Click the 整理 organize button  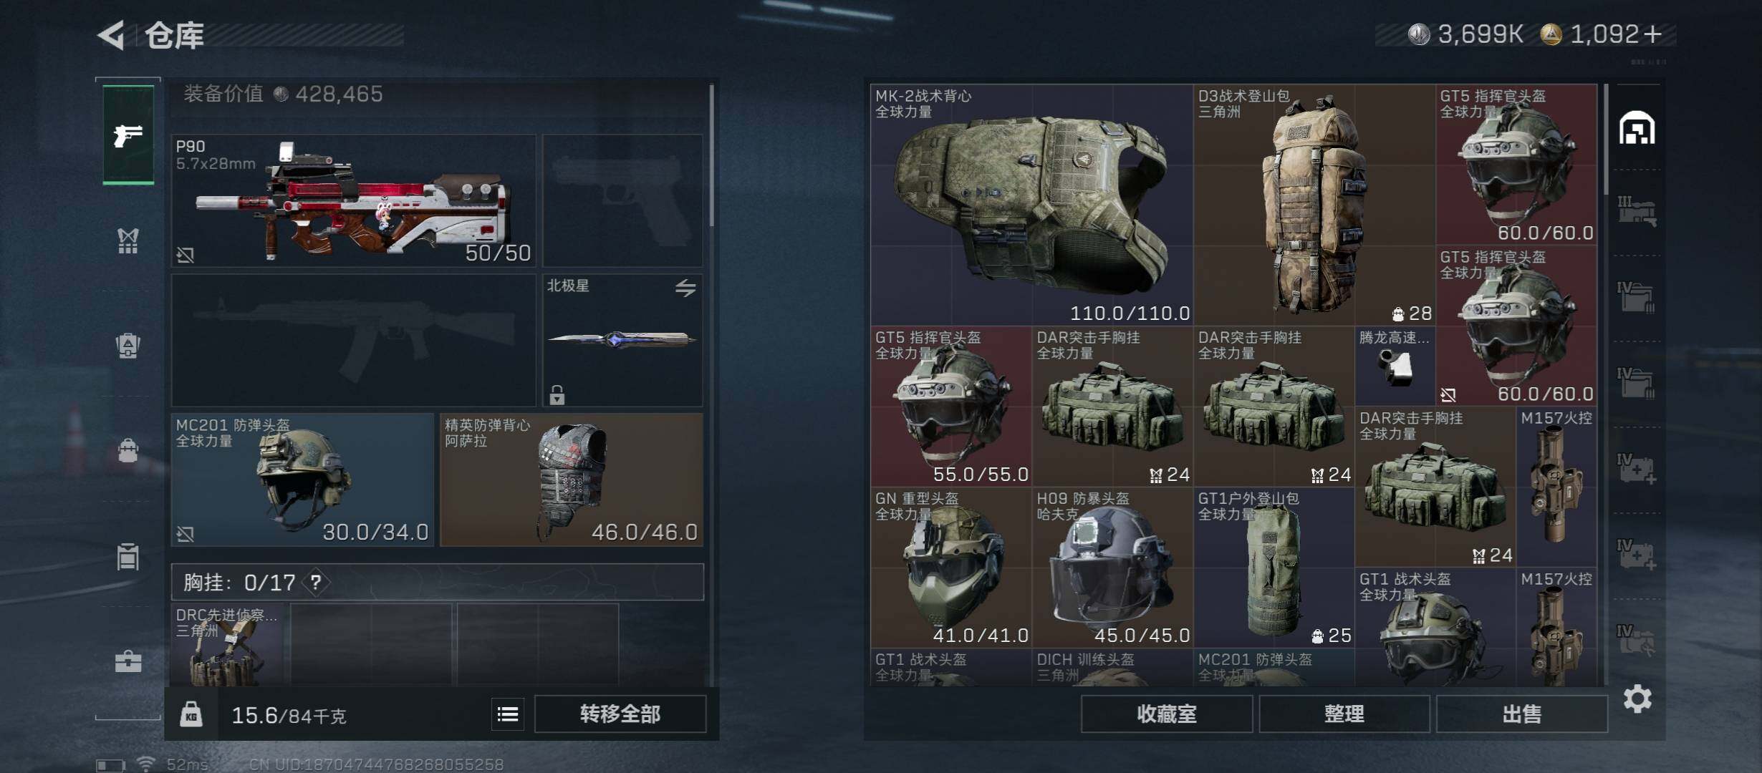[1344, 714]
